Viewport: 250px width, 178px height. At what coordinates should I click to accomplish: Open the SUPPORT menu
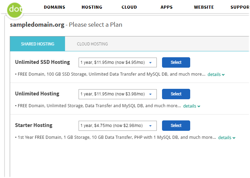tap(240, 7)
